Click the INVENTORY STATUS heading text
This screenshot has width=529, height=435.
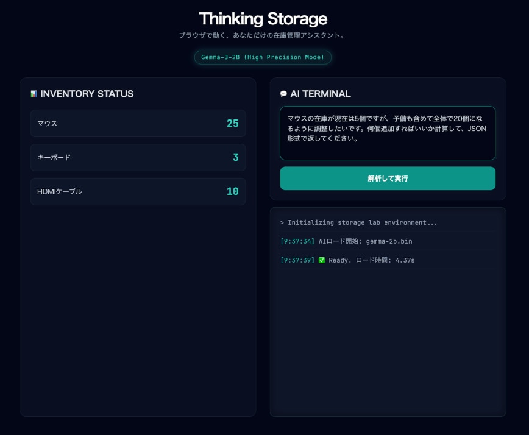tap(87, 94)
